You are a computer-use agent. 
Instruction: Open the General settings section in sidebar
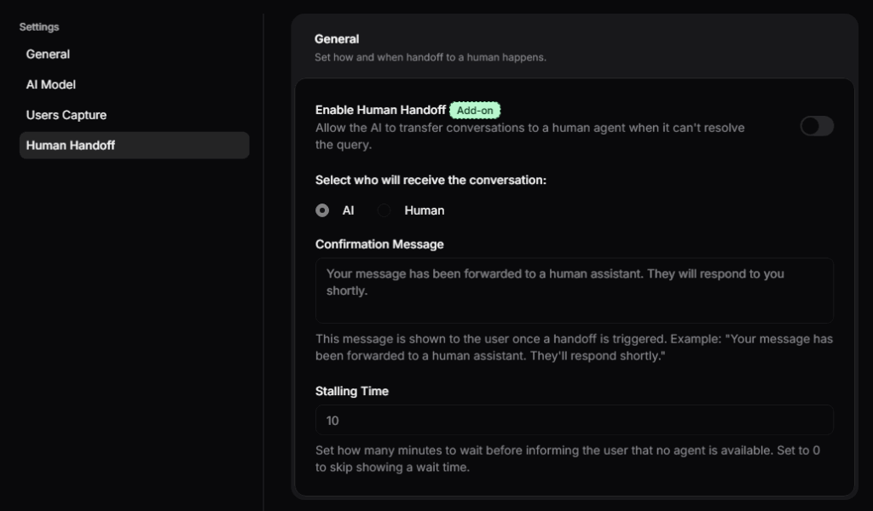point(49,55)
